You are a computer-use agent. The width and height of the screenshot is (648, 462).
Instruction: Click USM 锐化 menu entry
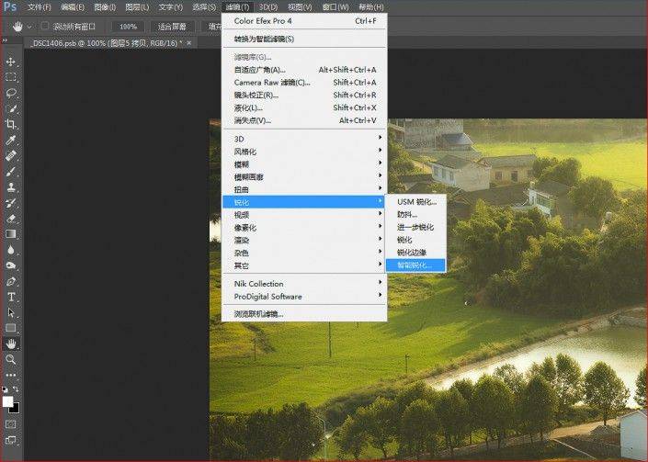click(416, 201)
